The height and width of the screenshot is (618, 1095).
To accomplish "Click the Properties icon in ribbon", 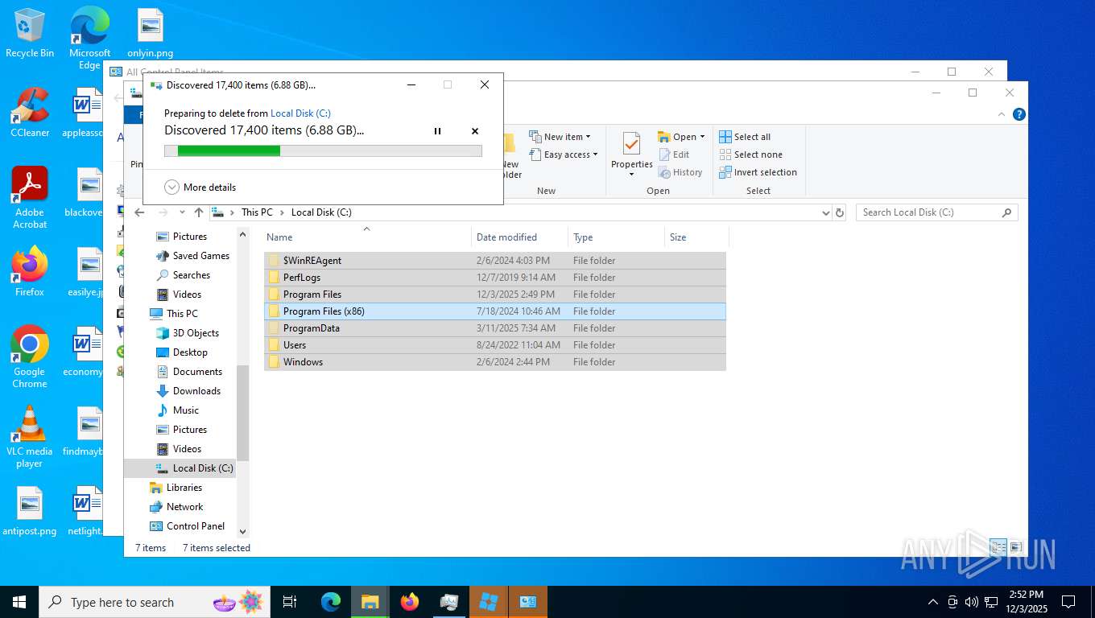I will tap(631, 144).
